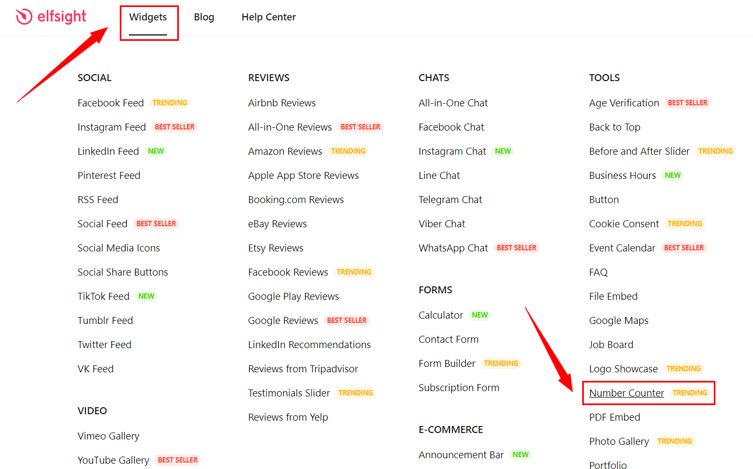The image size is (753, 469).
Task: Select Viber Chat
Action: (442, 223)
